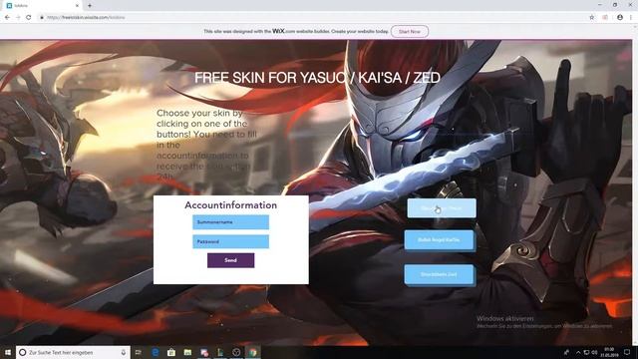Open the Windows Start menu
638x359 pixels.
[8, 352]
